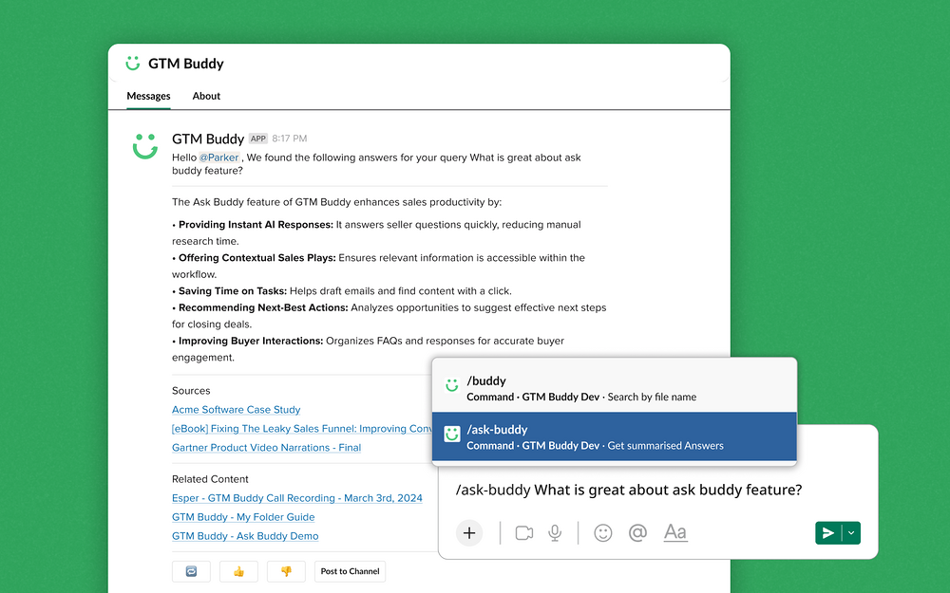Image resolution: width=950 pixels, height=593 pixels.
Task: Click the plus attachment button in composer
Action: tap(469, 533)
